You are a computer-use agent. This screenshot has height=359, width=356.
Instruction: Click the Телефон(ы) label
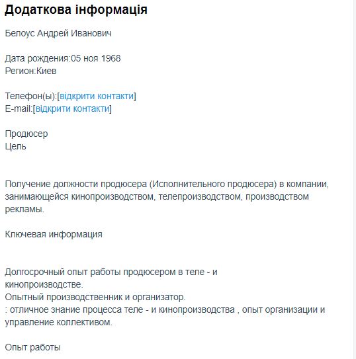30,96
